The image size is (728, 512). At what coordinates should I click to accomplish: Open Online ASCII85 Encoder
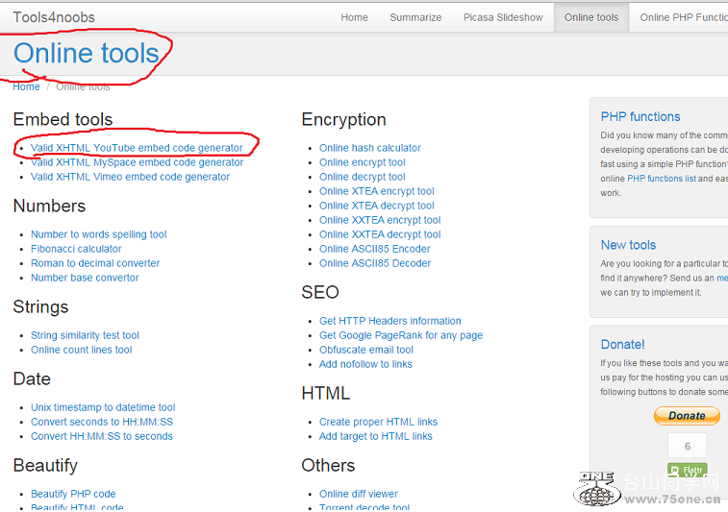(x=375, y=249)
